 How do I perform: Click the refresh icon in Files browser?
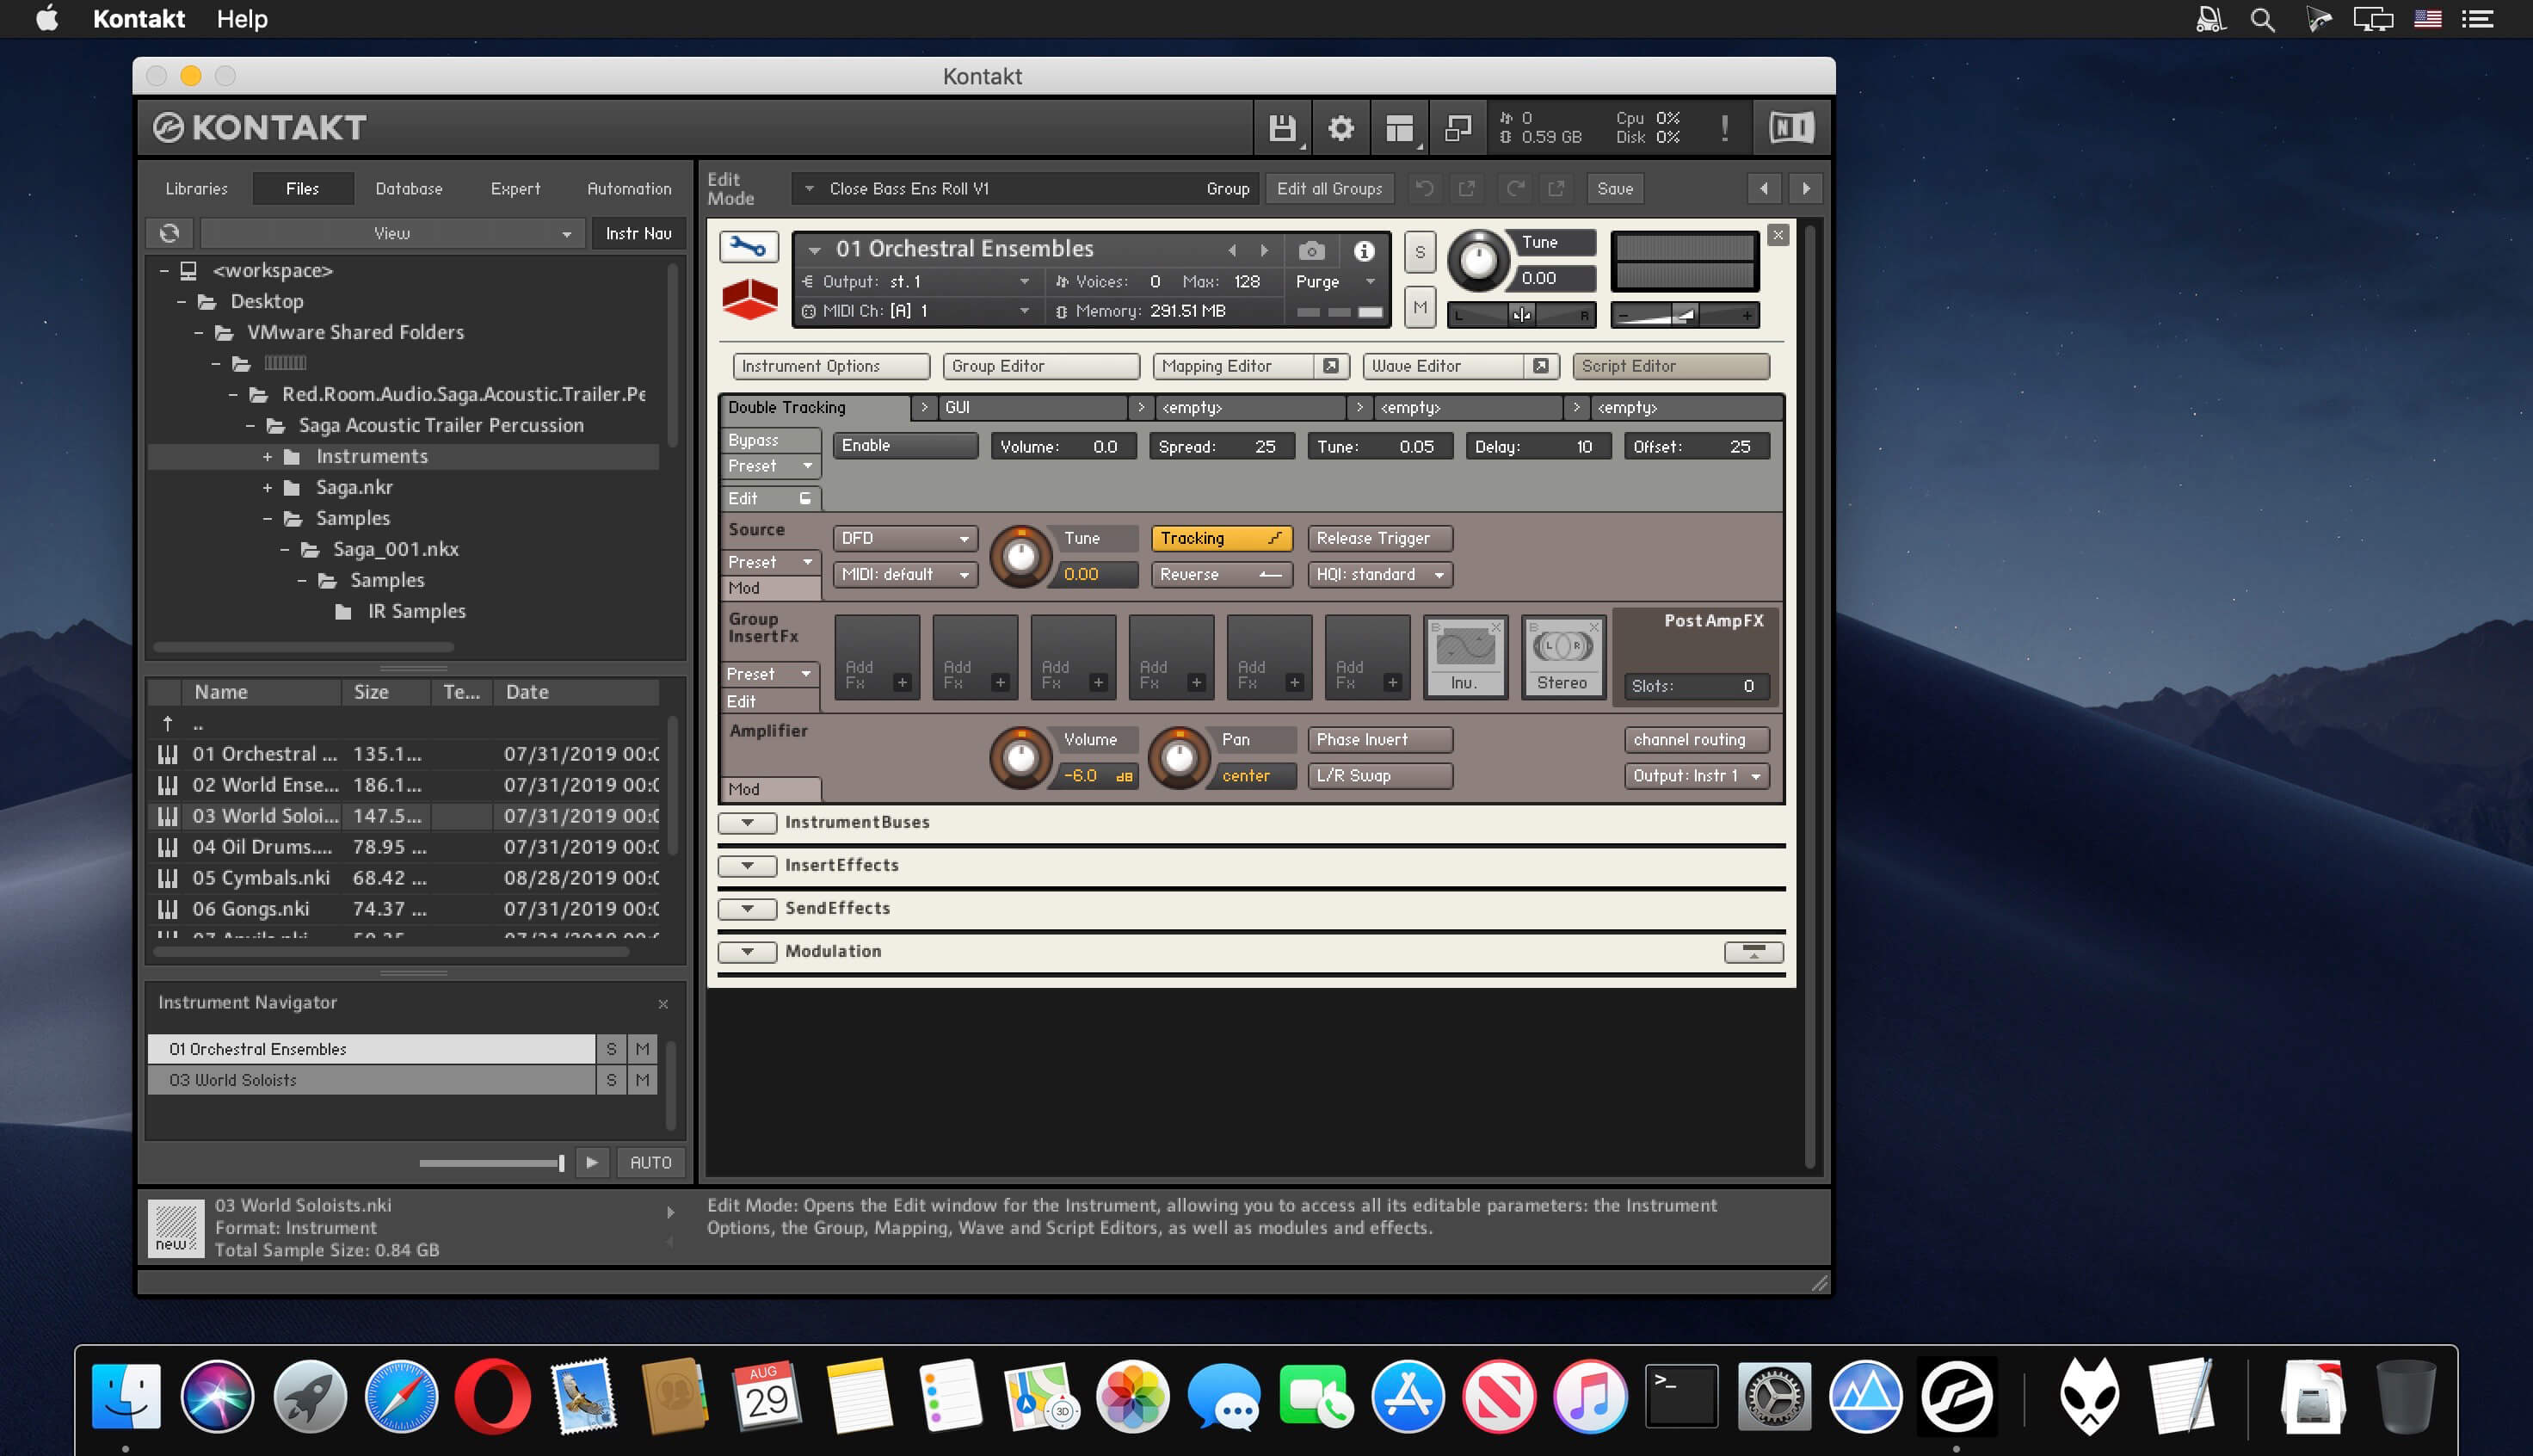pos(169,233)
